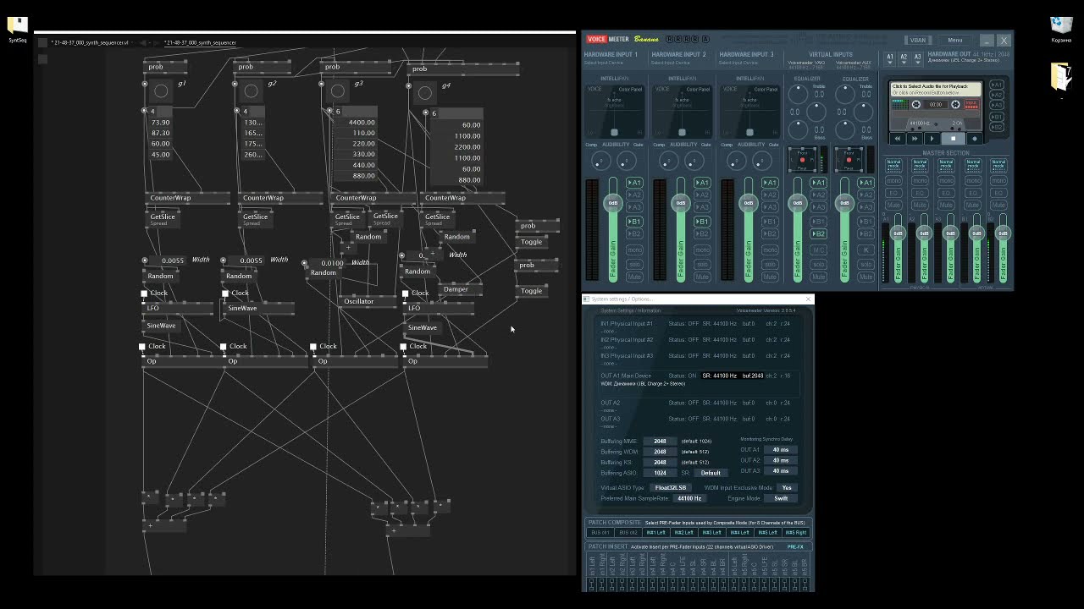Click Hardware Input 1 Fader Gain knob
Viewport: 1084px width, 609px height.
[x=612, y=203]
